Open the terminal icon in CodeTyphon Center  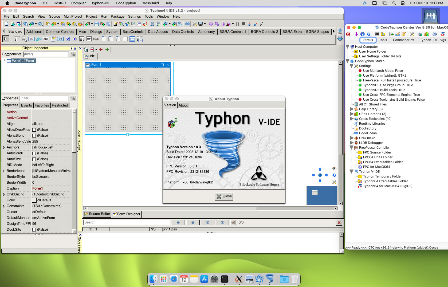pyautogui.click(x=377, y=34)
